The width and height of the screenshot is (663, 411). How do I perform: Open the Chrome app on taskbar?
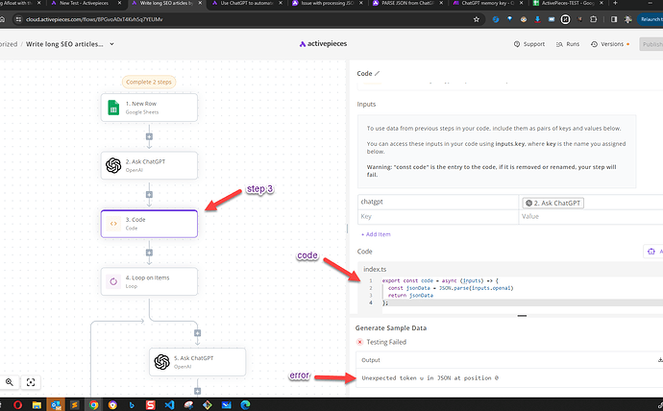click(93, 405)
